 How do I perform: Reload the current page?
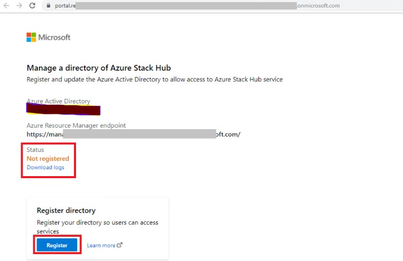click(32, 6)
